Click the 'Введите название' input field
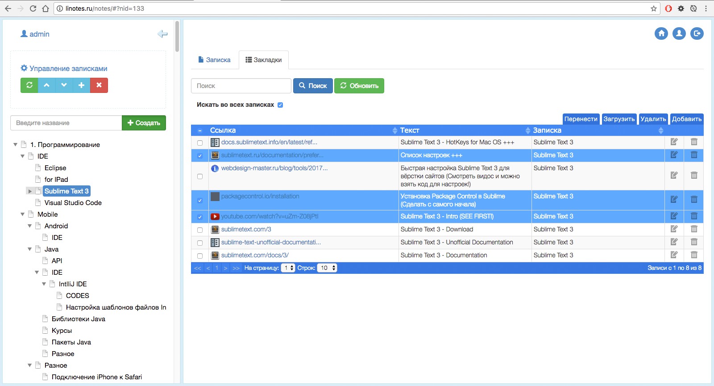This screenshot has width=714, height=386. coord(66,123)
